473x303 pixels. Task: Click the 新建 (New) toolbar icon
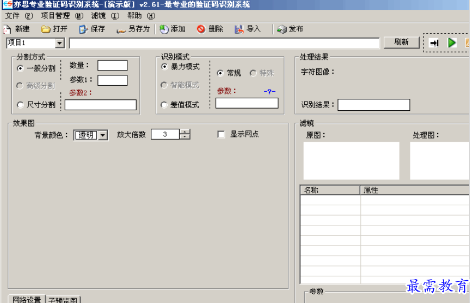(x=7, y=29)
